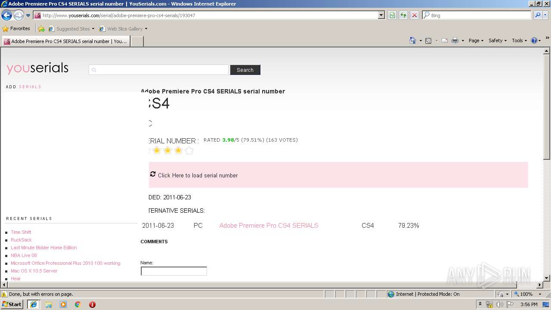
Task: Click the second rating star
Action: (157, 150)
